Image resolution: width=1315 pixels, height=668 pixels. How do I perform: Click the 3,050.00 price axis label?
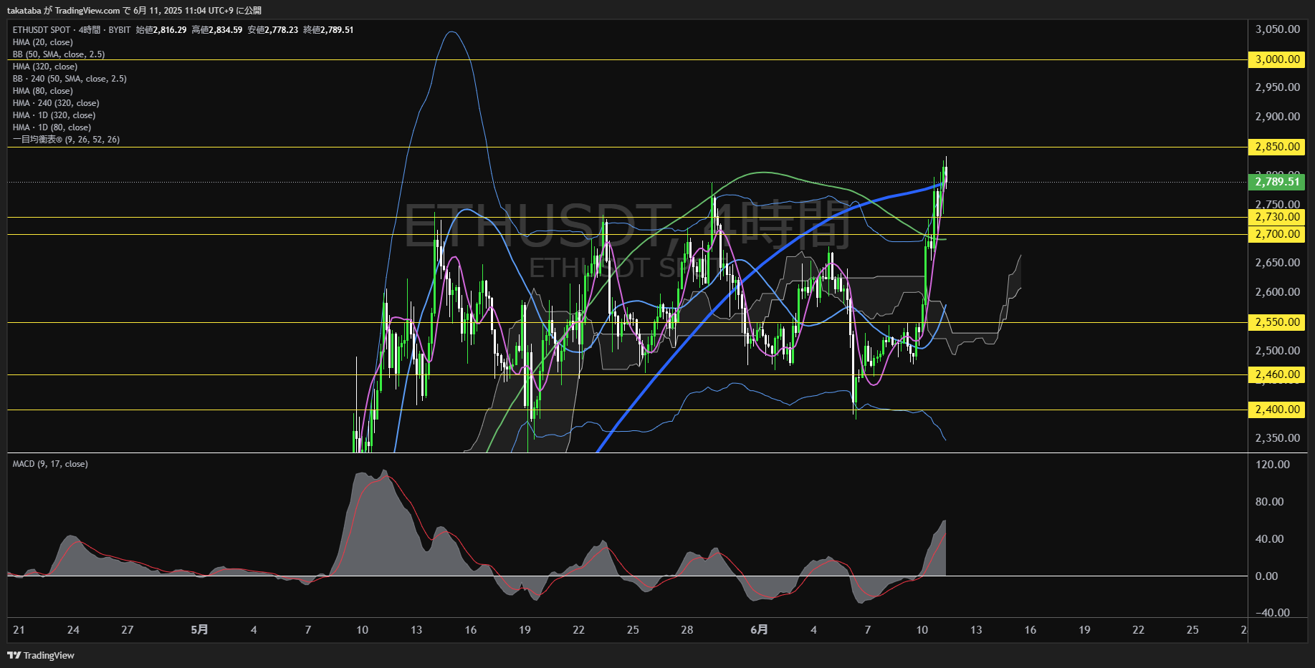click(1278, 29)
